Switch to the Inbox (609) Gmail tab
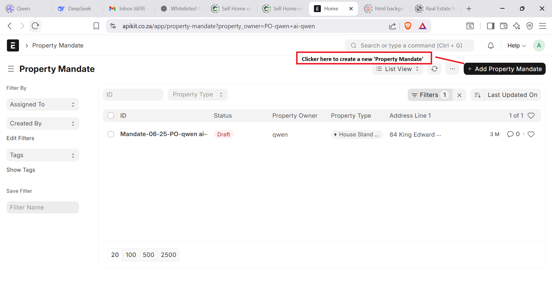Screen dimensions: 552x290 click(x=129, y=9)
